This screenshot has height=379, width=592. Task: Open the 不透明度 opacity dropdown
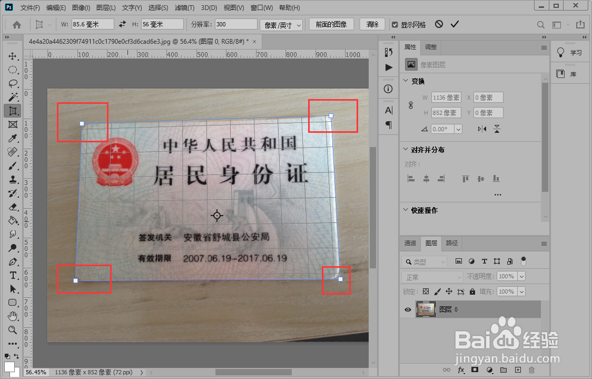[521, 277]
